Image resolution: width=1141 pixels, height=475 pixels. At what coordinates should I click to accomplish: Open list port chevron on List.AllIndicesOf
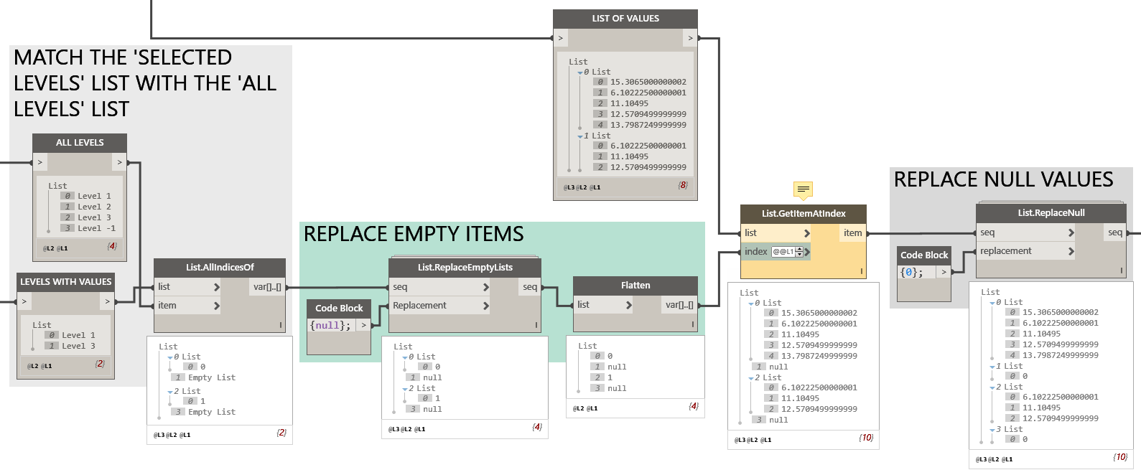[x=216, y=287]
